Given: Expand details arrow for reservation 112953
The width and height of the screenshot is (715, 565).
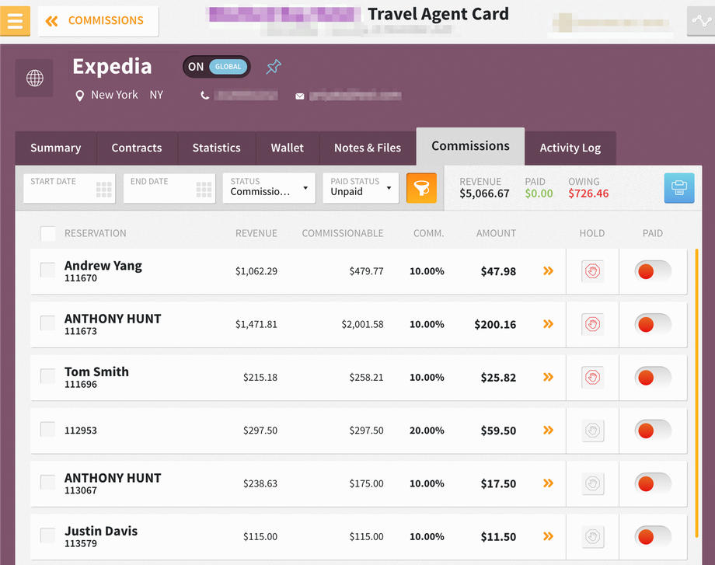Looking at the screenshot, I should tap(548, 430).
